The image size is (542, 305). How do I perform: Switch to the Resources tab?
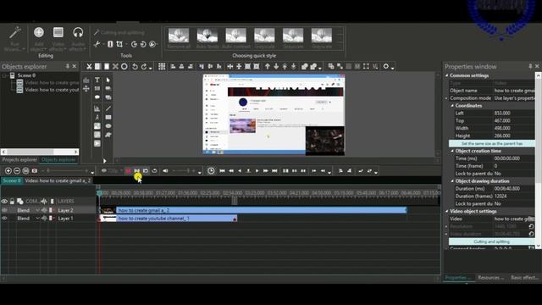pyautogui.click(x=490, y=277)
